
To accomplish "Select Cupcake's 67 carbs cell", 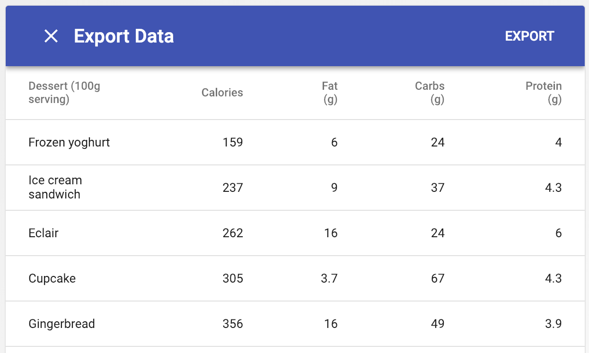I will tap(438, 279).
